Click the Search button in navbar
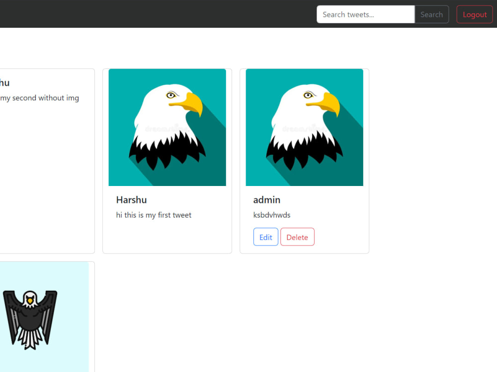 [432, 14]
